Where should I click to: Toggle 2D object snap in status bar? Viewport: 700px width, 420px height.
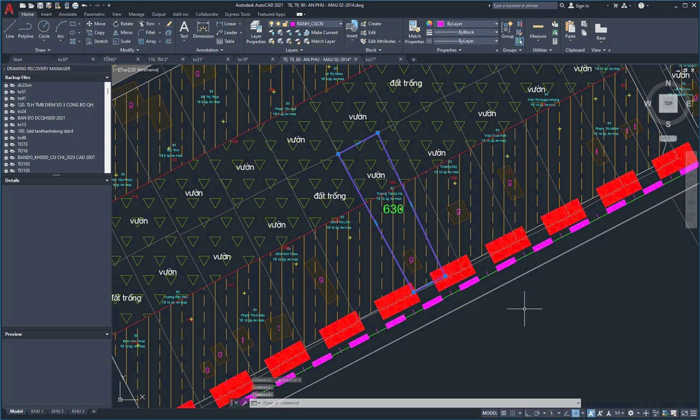[x=576, y=413]
